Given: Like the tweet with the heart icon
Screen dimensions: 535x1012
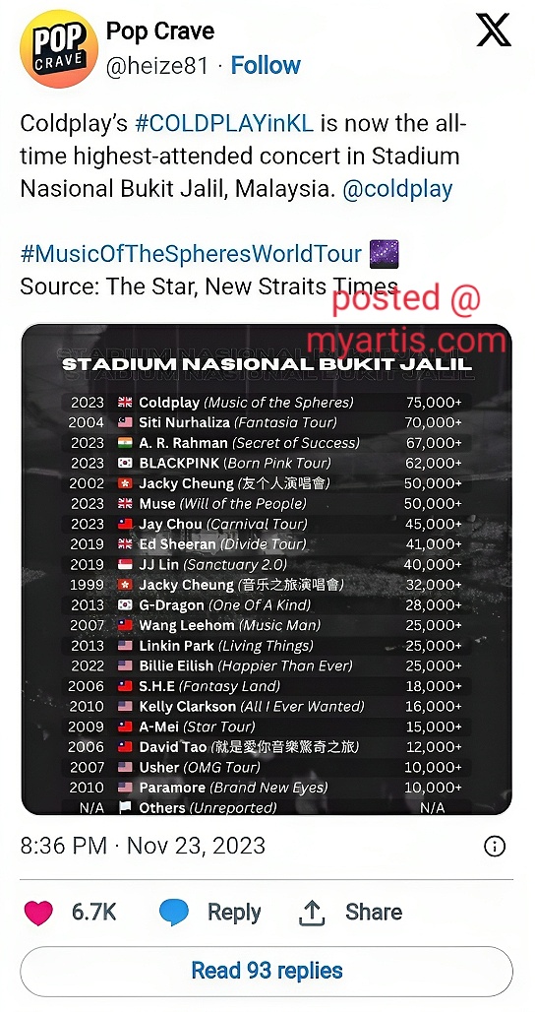Looking at the screenshot, I should [38, 912].
